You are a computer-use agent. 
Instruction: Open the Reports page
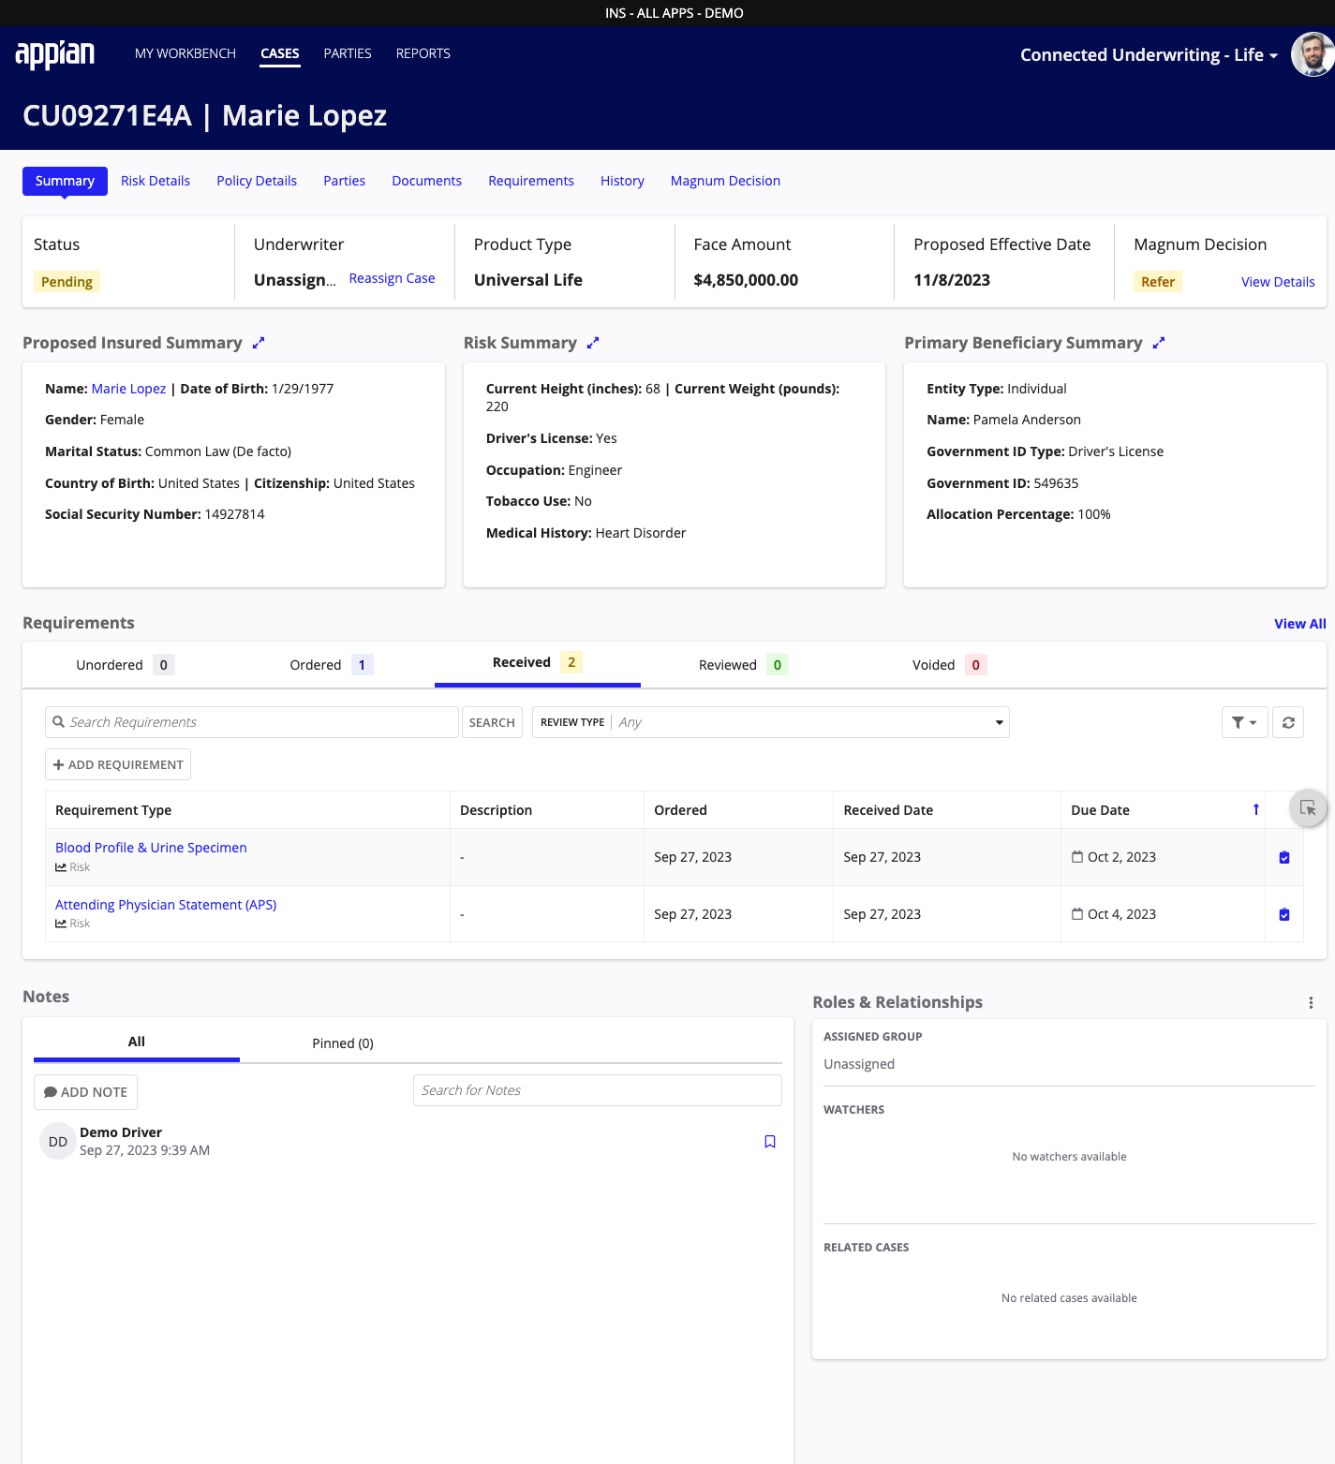point(423,53)
